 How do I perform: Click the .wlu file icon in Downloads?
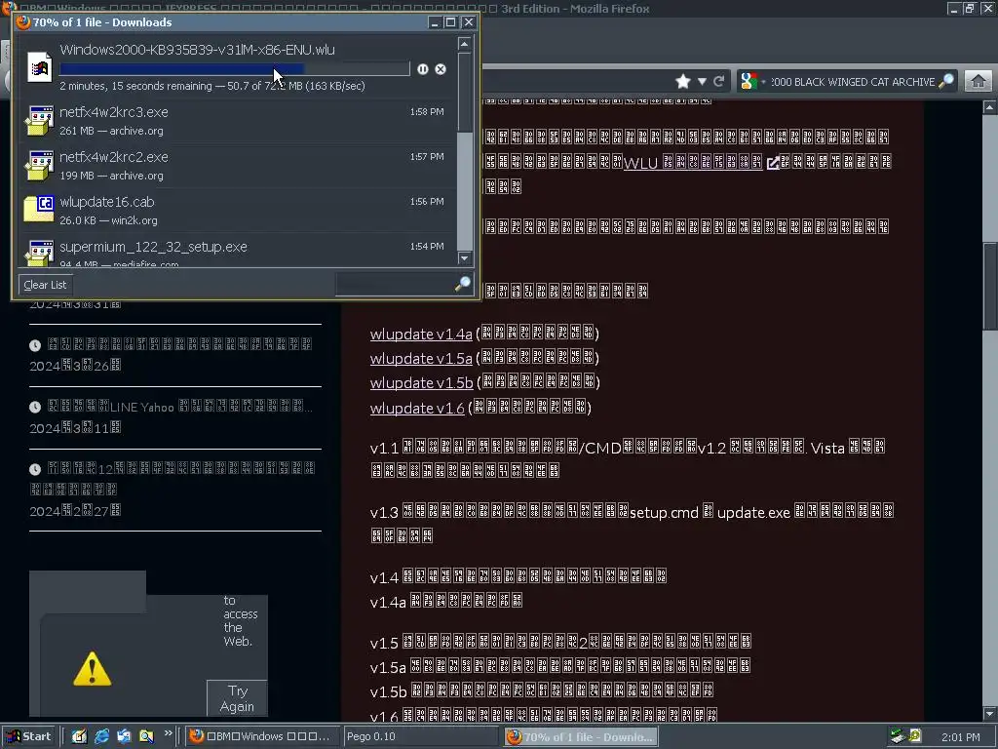click(x=39, y=67)
